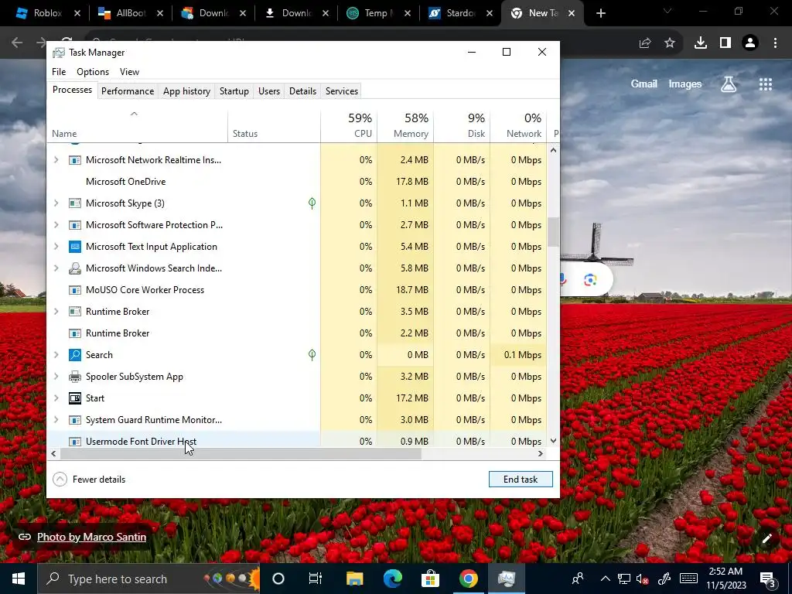Open Chrome side panel icon
The image size is (792, 594).
[725, 43]
